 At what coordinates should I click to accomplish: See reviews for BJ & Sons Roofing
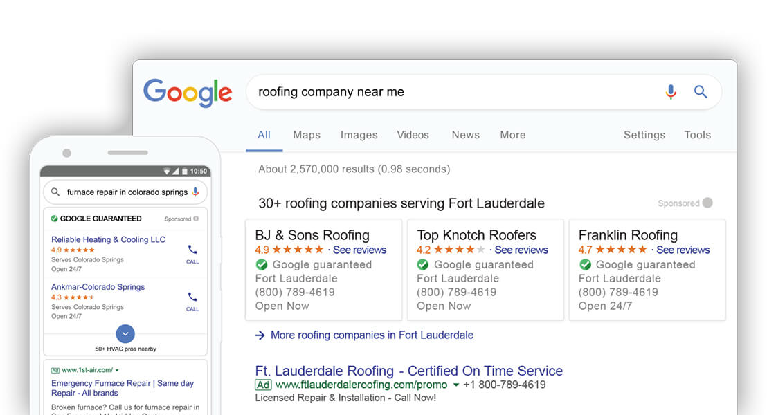(x=359, y=250)
